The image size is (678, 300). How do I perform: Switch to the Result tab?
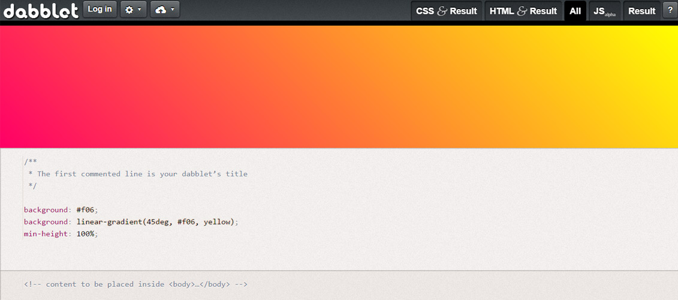[641, 11]
